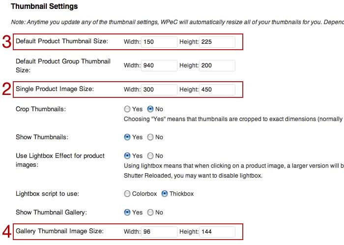Click the Single Product Image Size label
The image size is (344, 245).
(x=55, y=89)
